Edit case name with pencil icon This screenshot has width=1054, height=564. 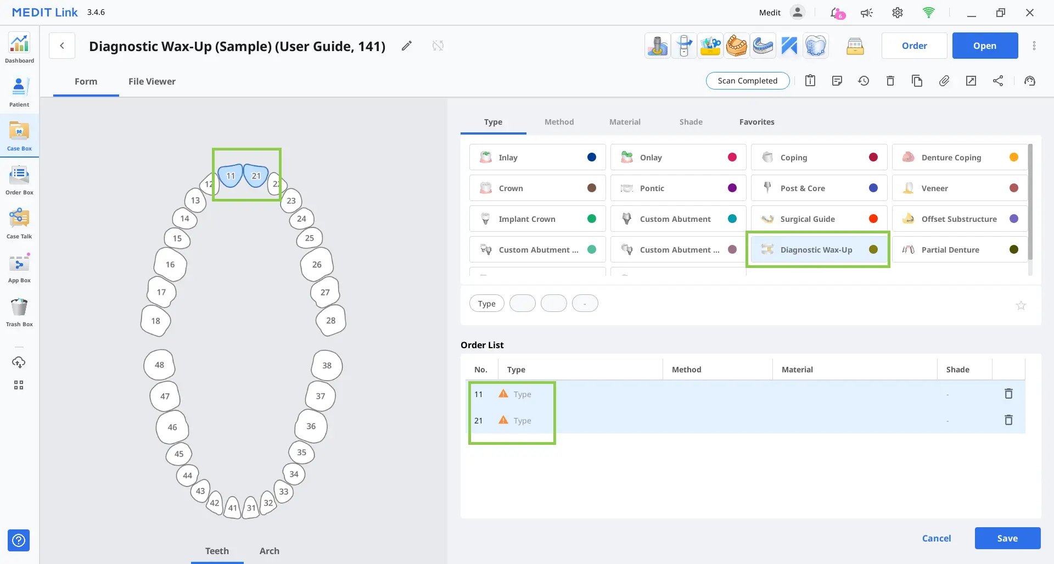pyautogui.click(x=406, y=46)
